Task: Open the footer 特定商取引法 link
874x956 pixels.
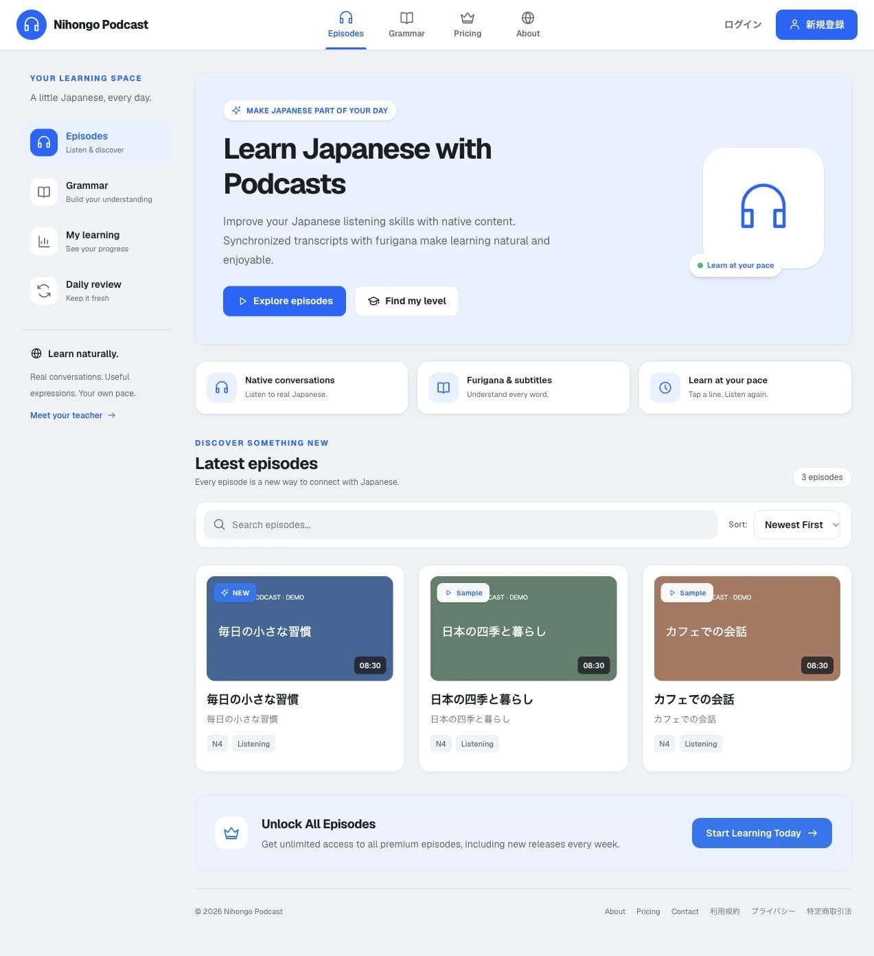Action: (x=829, y=911)
